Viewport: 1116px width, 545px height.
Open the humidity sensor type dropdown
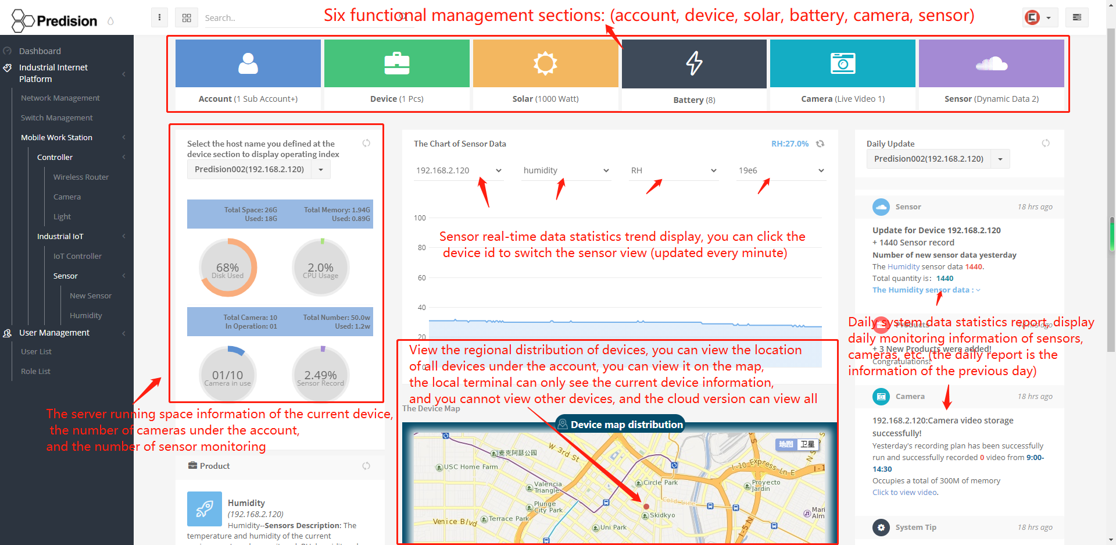pyautogui.click(x=566, y=170)
